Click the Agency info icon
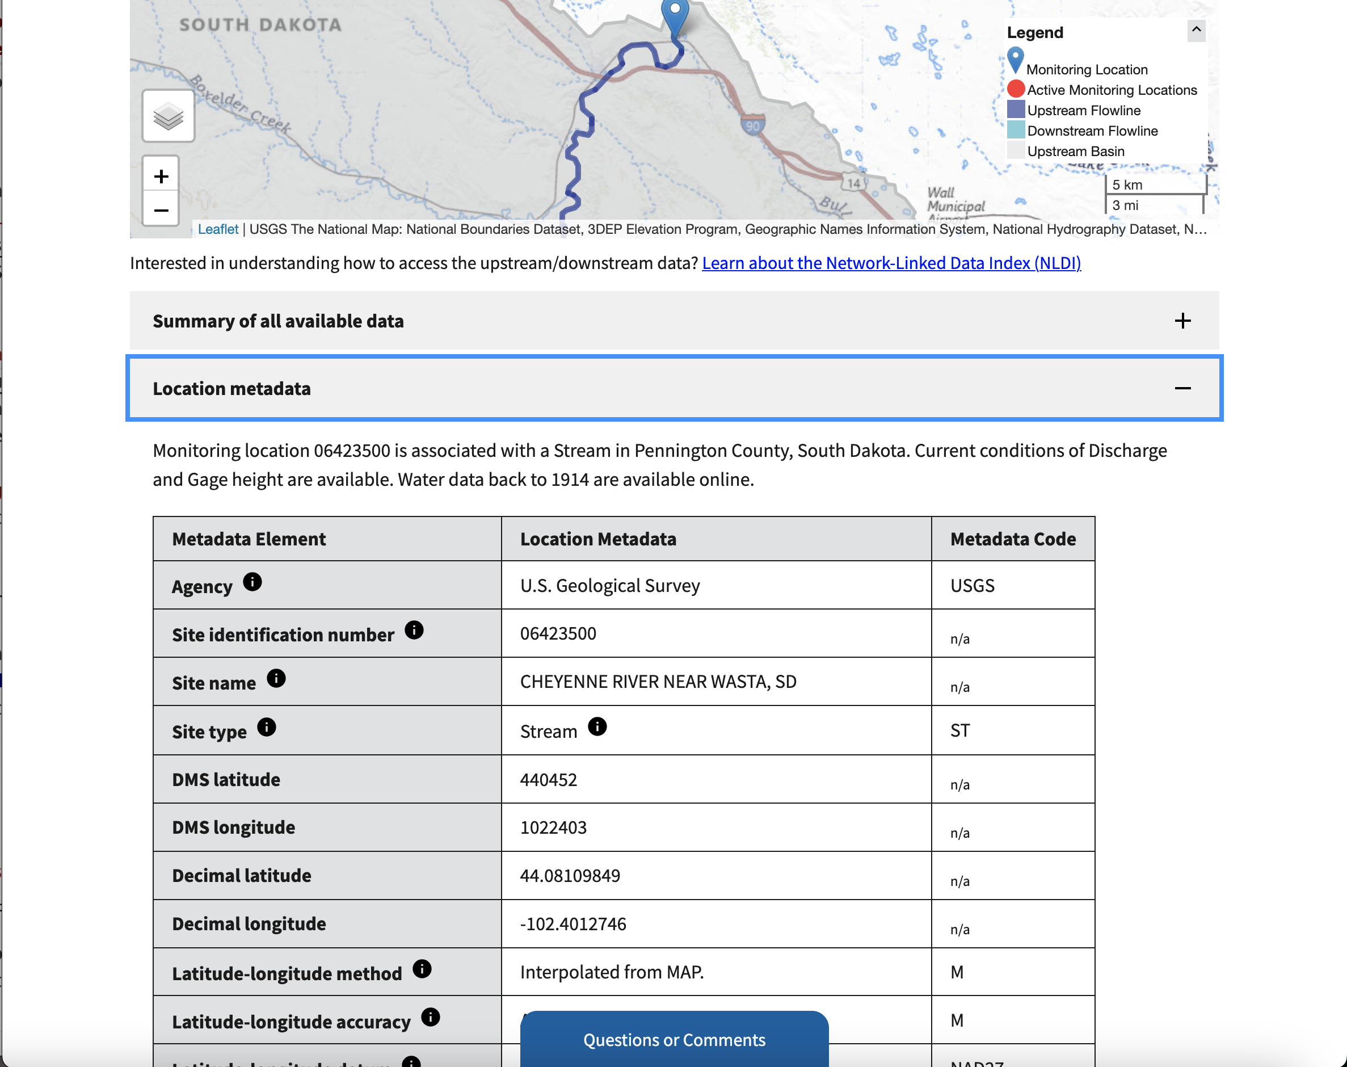This screenshot has height=1067, width=1347. point(252,582)
